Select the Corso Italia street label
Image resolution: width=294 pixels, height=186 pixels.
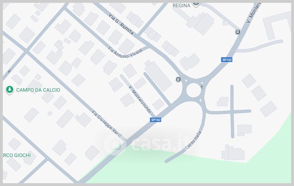point(193,140)
